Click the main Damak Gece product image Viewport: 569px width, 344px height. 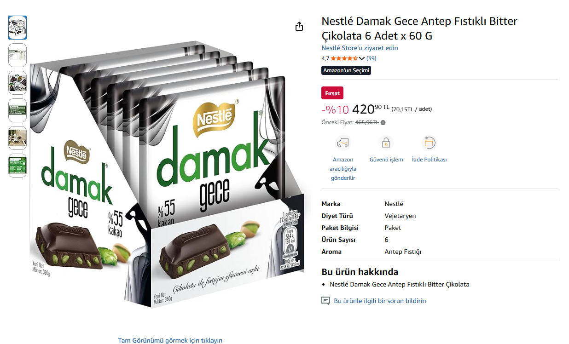[167, 175]
